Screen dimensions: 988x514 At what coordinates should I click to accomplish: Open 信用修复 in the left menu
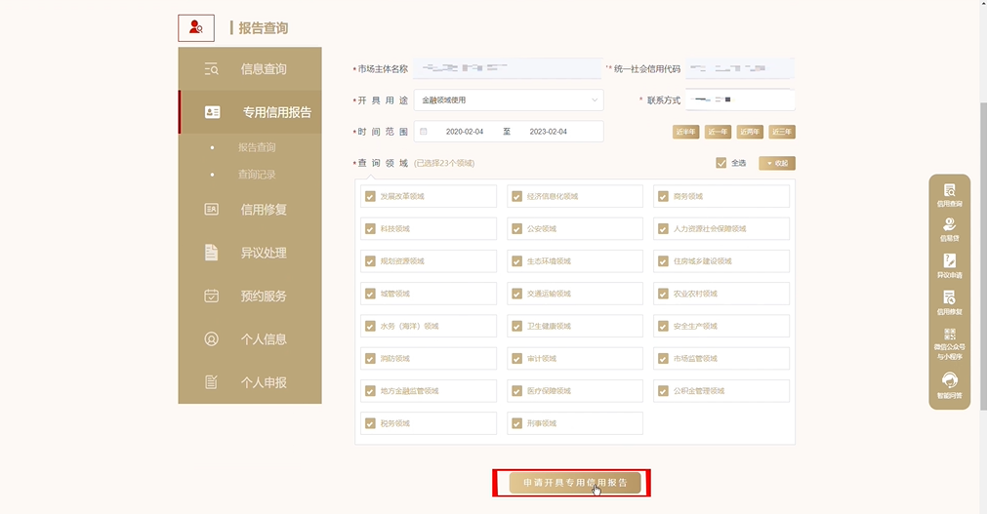coord(250,210)
